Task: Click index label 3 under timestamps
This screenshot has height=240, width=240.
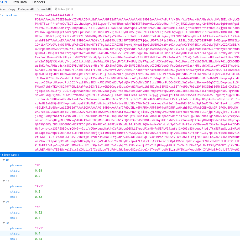Action: [7, 223]
